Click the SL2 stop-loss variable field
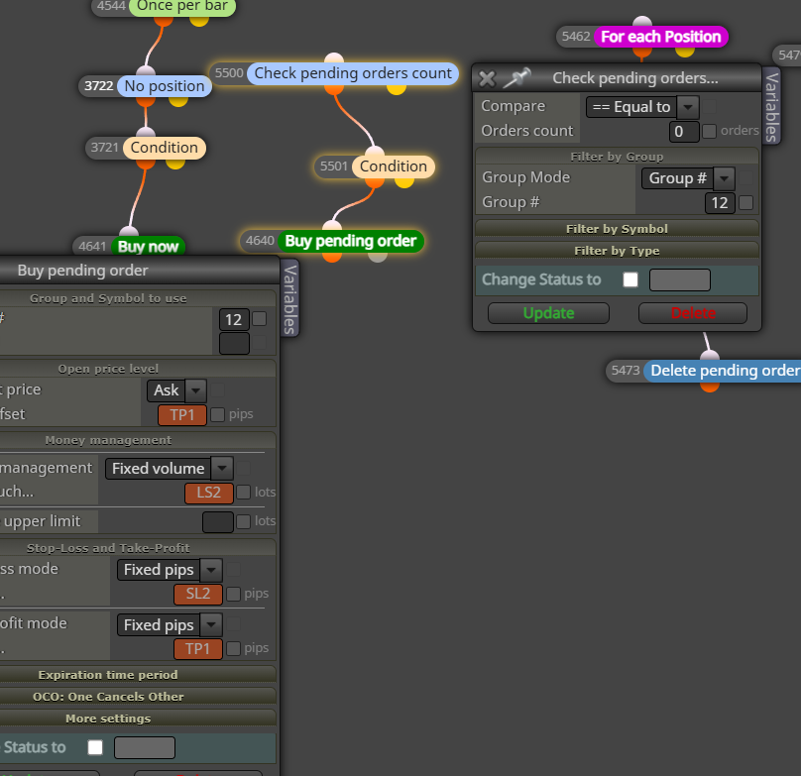Image resolution: width=801 pixels, height=776 pixels. (x=198, y=594)
